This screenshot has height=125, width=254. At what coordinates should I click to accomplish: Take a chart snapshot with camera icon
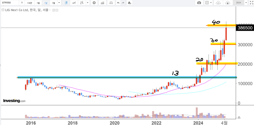click(199, 3)
